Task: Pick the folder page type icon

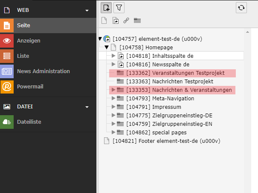Action: (137, 20)
